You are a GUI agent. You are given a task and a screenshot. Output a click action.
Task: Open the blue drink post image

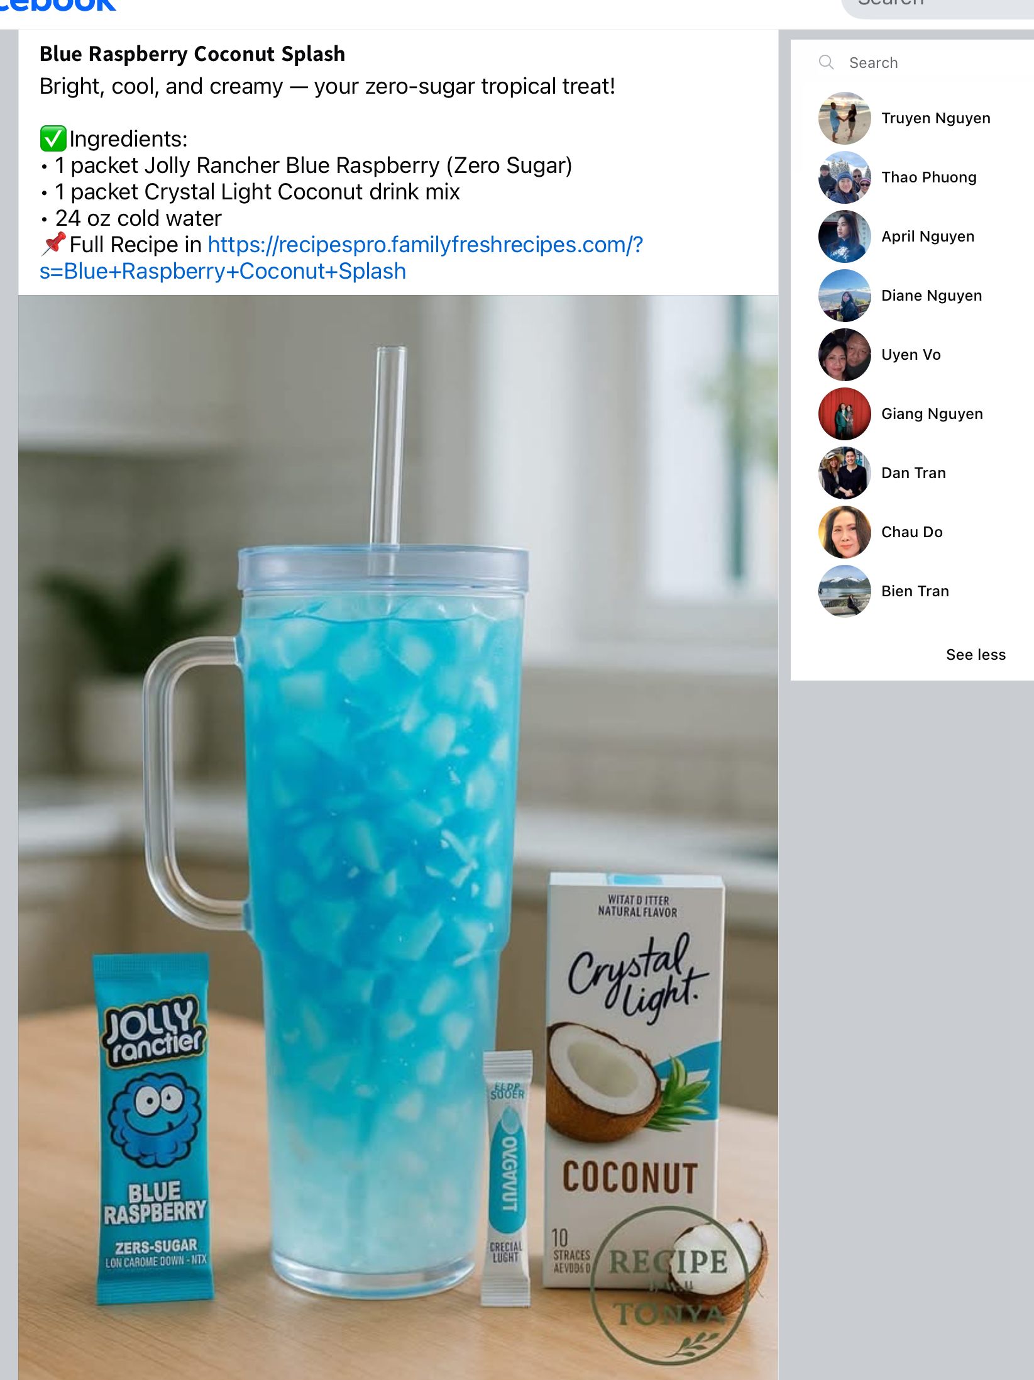(x=399, y=837)
